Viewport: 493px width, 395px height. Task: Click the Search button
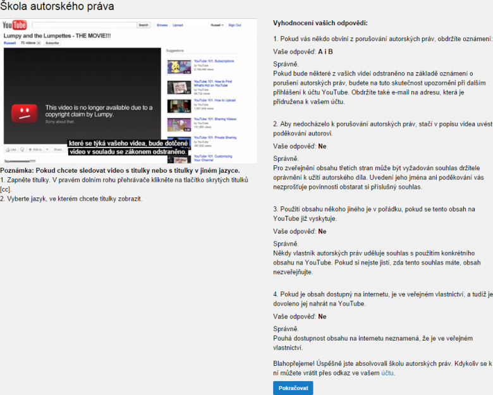(143, 25)
